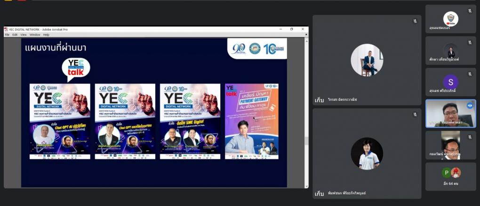The image size is (480, 206).
Task: Click muted mic icon on กมลวัฒน์ tile
Action: (470, 137)
